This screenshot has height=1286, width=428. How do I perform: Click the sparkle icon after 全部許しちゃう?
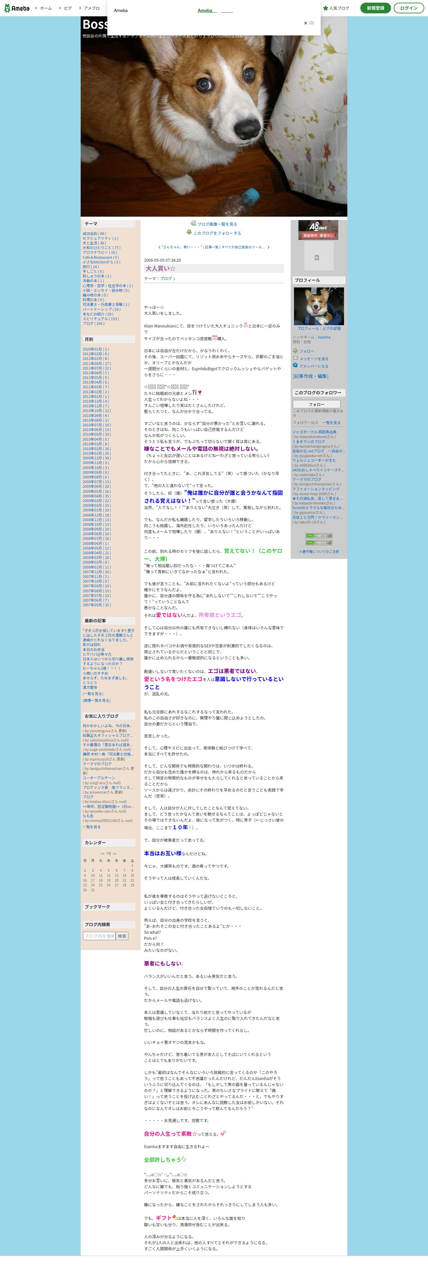[x=184, y=1159]
